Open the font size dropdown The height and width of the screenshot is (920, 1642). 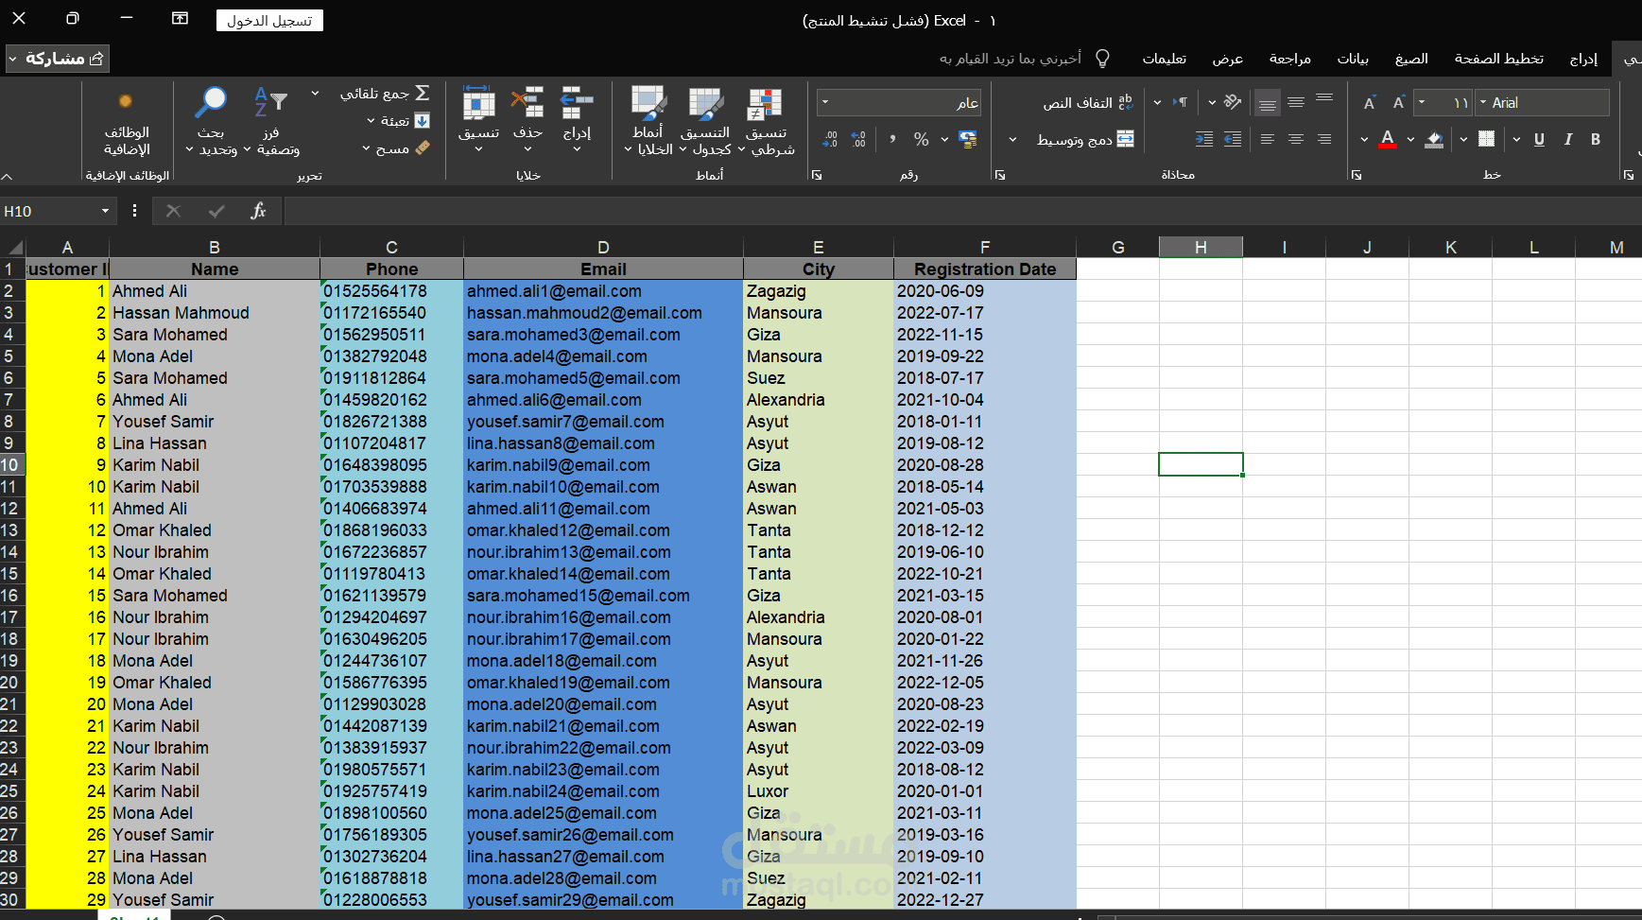click(x=1422, y=102)
